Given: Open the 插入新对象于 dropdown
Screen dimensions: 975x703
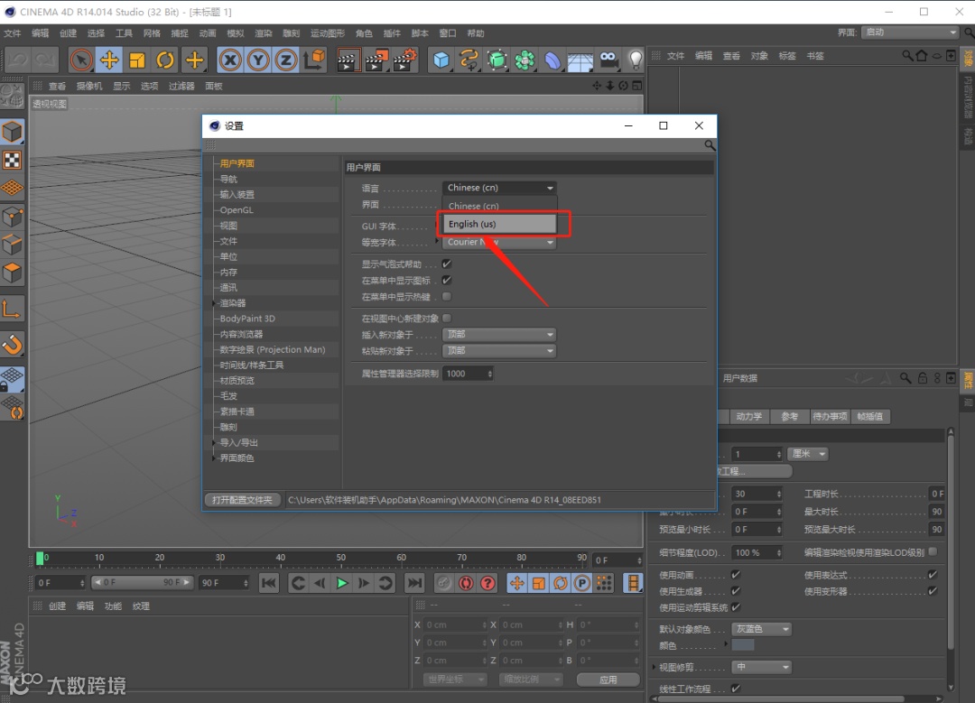Looking at the screenshot, I should coord(499,335).
